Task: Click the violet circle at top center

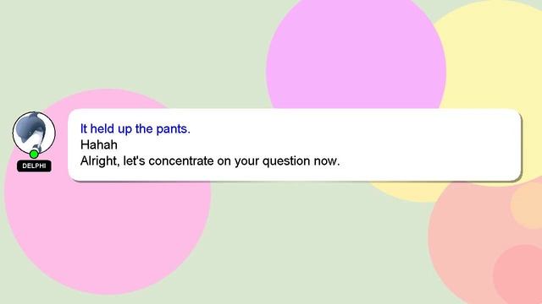Action: click(356, 52)
